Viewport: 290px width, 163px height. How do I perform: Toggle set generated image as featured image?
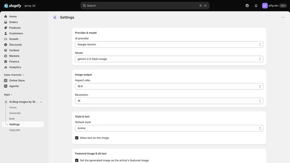[77, 160]
